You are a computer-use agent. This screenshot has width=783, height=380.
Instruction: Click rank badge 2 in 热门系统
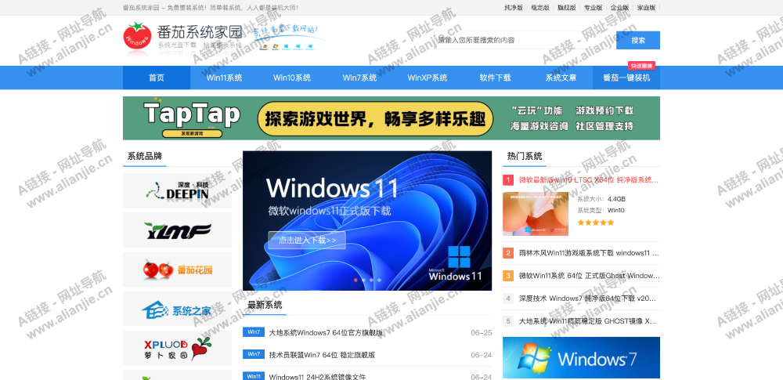[508, 253]
